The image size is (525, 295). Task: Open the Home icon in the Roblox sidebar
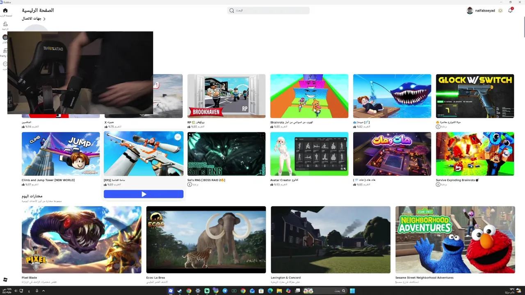click(5, 10)
